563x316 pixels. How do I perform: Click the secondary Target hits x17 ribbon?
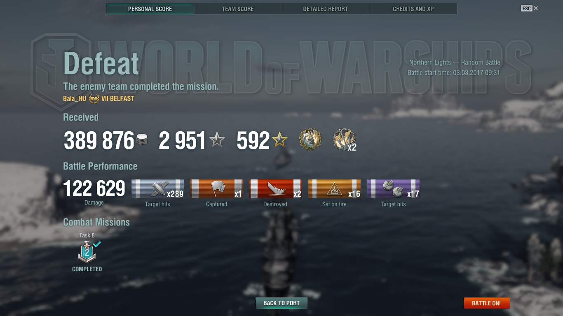point(393,189)
